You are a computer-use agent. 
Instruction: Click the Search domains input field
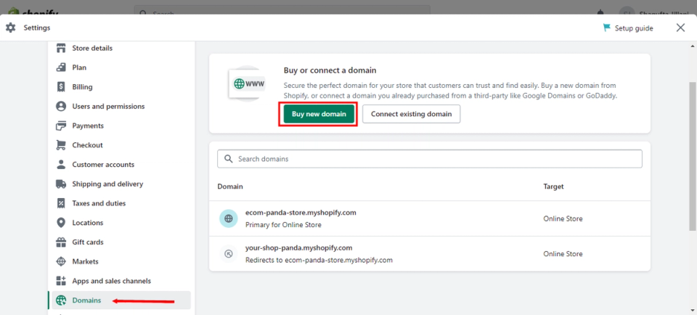pyautogui.click(x=429, y=159)
